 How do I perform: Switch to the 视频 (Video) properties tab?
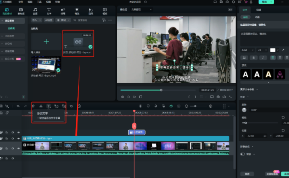point(258,10)
